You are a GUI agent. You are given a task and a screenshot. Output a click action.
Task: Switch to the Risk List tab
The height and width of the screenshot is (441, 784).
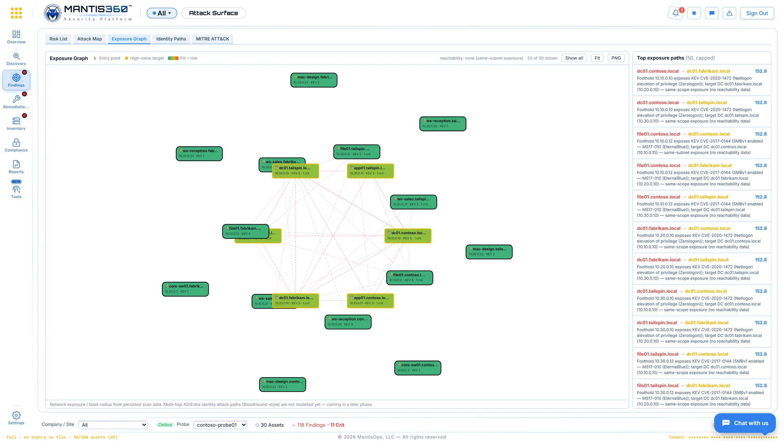tap(58, 39)
